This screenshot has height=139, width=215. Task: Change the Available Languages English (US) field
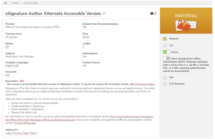[x=12, y=66]
